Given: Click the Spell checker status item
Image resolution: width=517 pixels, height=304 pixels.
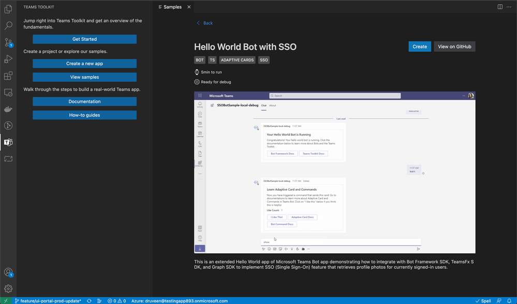Looking at the screenshot, I should click(483, 301).
